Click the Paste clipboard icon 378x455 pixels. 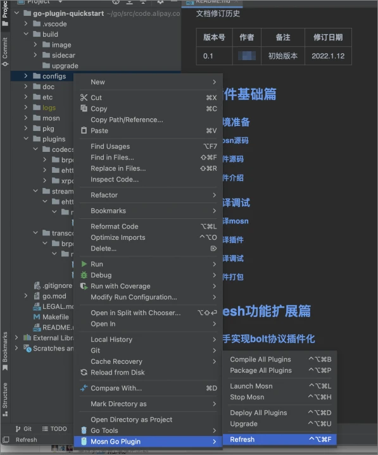click(x=84, y=130)
